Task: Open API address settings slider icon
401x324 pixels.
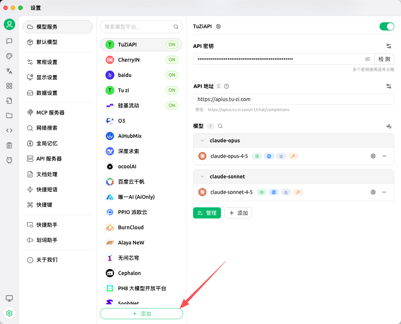Action: [x=389, y=86]
